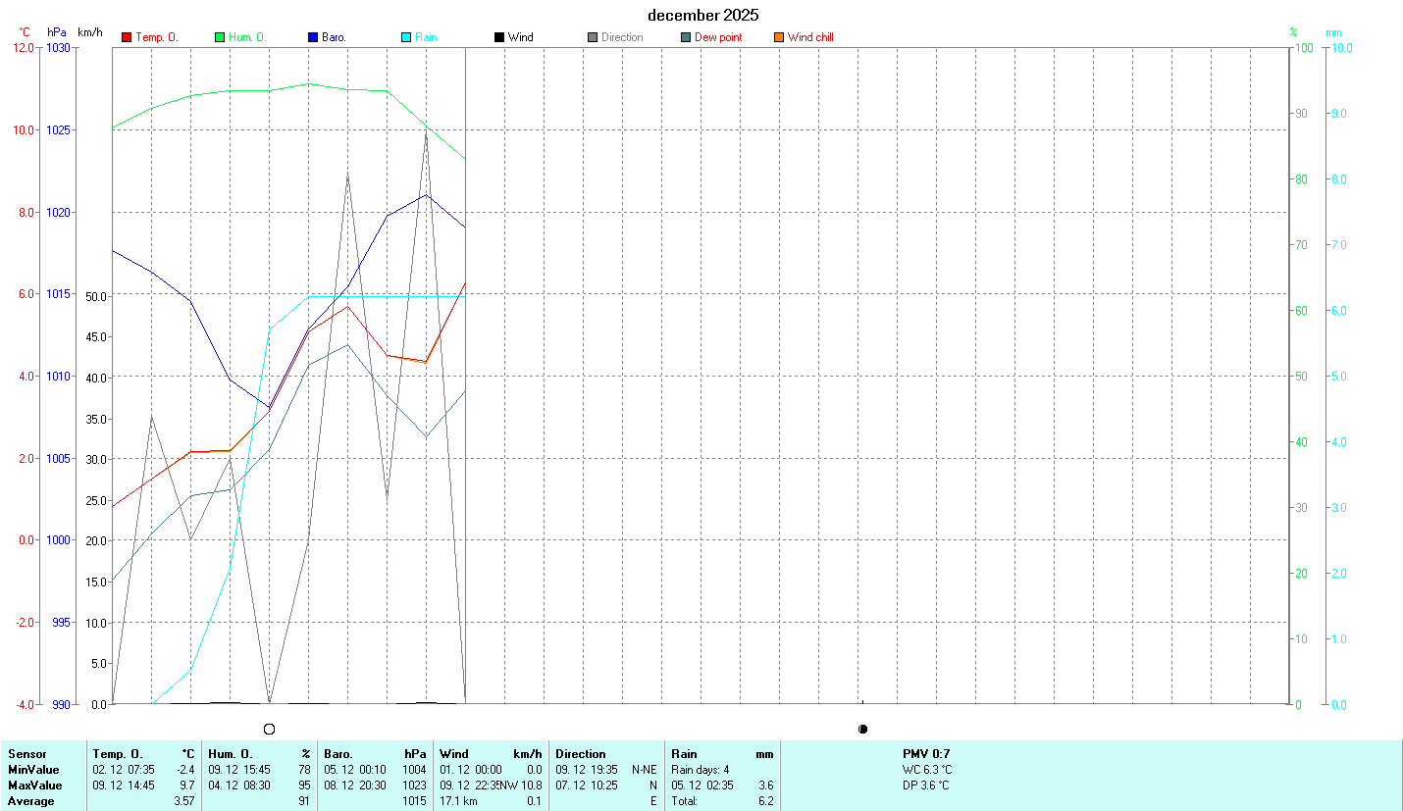
Task: Click the green Hum. O. legend square
Action: pyautogui.click(x=220, y=37)
